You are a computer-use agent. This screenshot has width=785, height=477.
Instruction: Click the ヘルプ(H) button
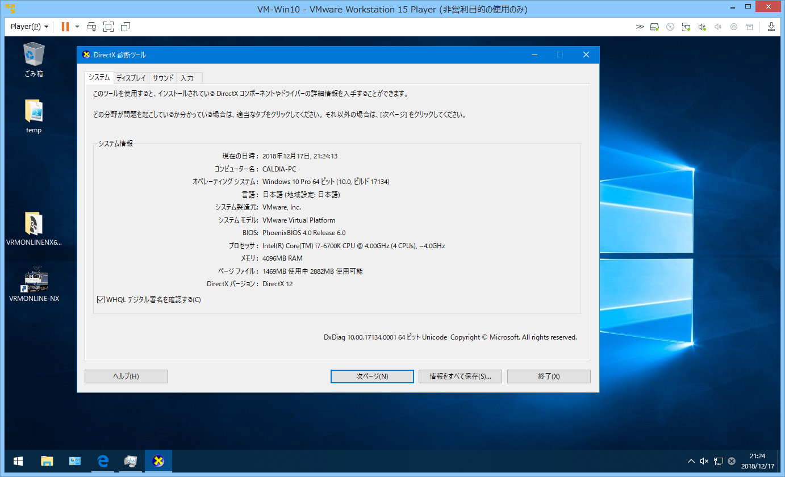pos(126,376)
